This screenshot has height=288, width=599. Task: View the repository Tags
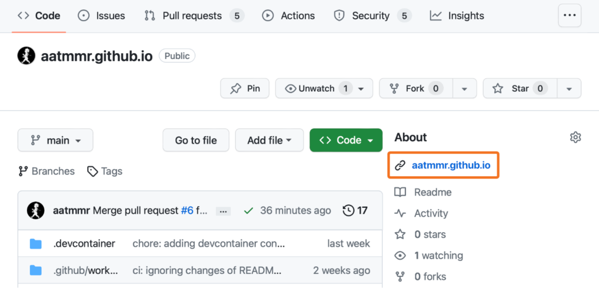[105, 171]
